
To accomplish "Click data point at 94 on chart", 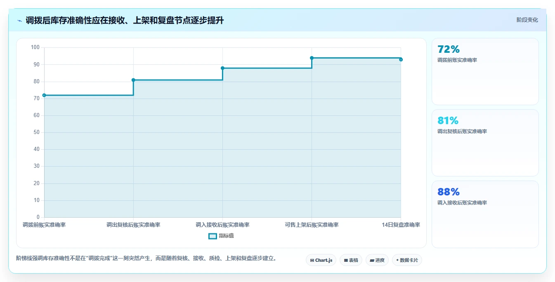I will click(x=312, y=58).
